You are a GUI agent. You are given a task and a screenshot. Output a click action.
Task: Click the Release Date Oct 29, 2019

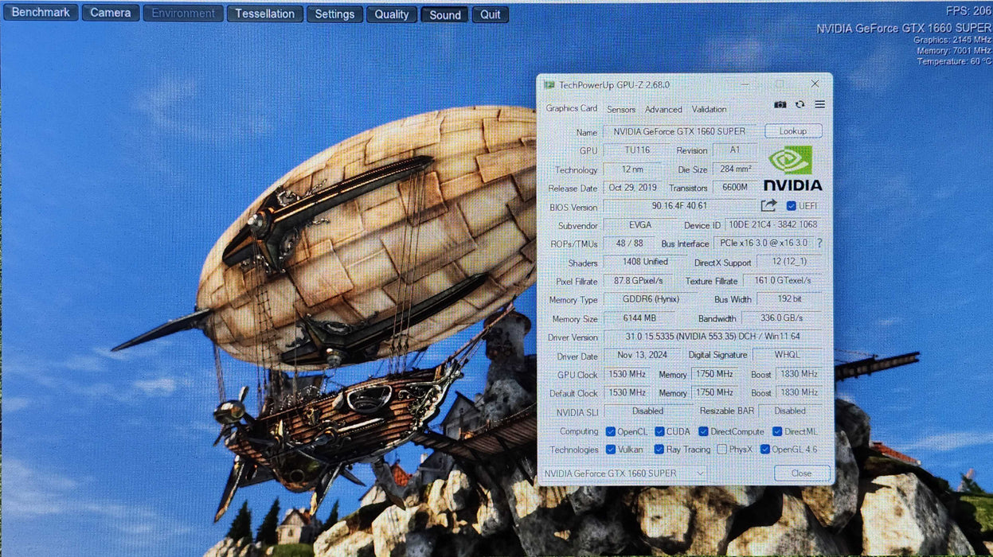633,188
